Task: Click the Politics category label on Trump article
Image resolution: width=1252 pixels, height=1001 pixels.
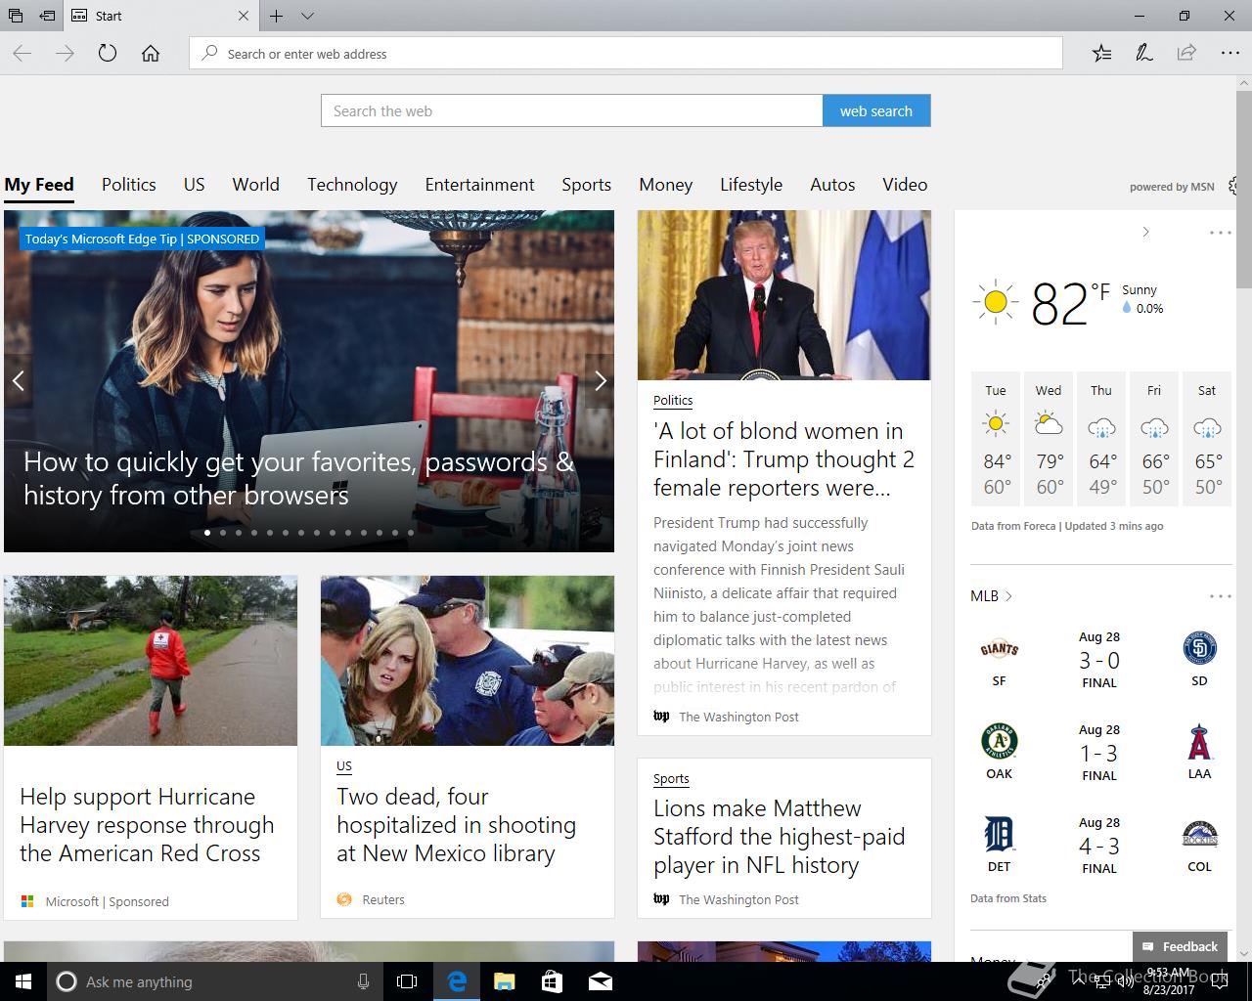Action: 673,401
